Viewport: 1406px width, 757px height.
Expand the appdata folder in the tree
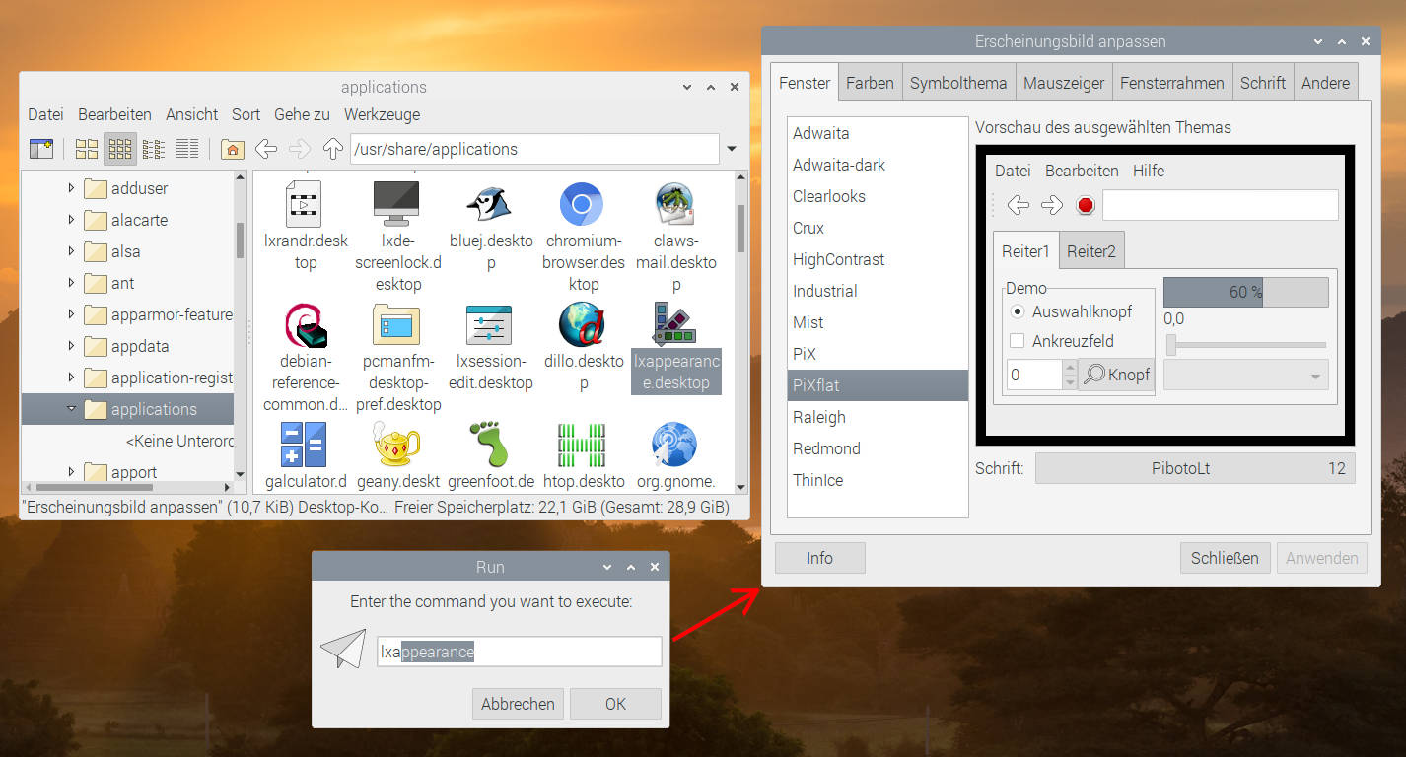pyautogui.click(x=71, y=346)
